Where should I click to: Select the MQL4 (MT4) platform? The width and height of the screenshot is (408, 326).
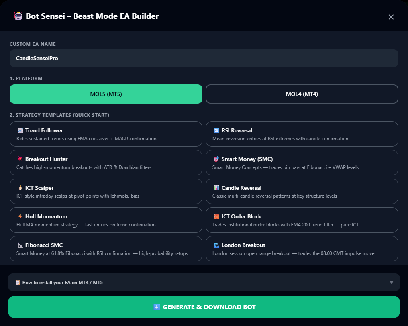[302, 94]
